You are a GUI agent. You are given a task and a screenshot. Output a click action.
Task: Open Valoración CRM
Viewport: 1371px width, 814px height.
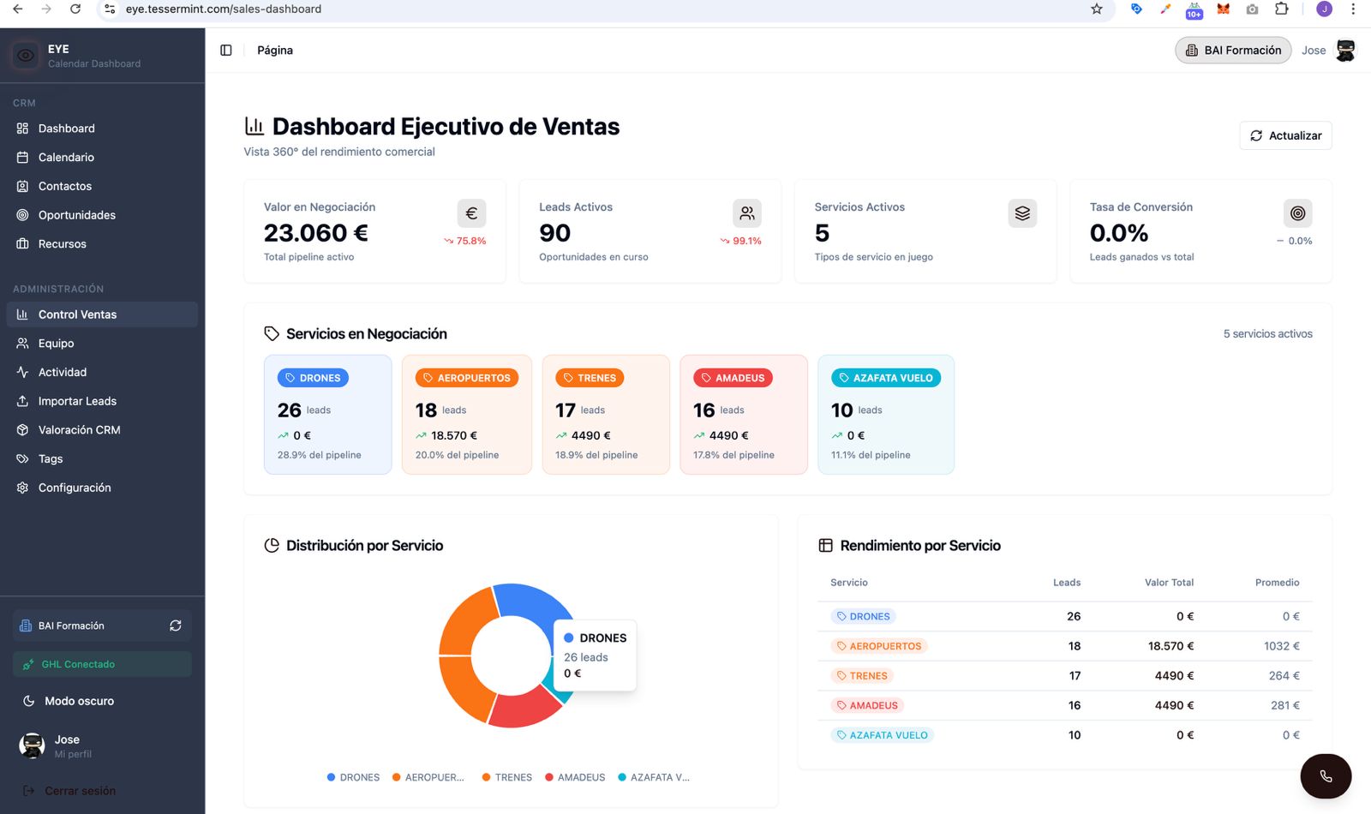pos(103,430)
